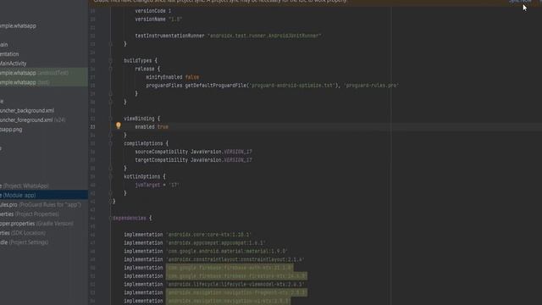
Task: Collapse the dependencies block fold marker
Action: [111, 219]
